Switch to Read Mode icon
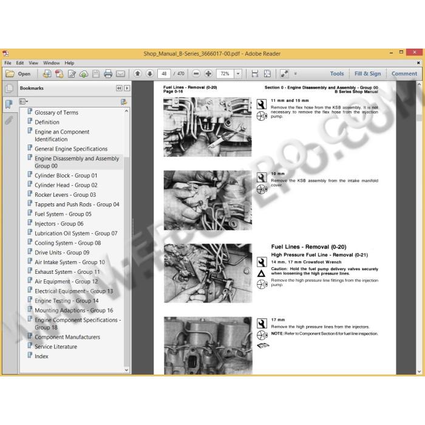 click(284, 73)
